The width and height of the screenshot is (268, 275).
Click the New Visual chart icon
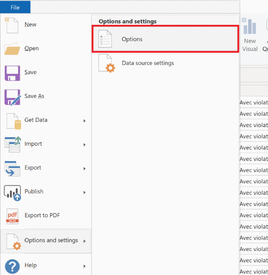tap(249, 26)
